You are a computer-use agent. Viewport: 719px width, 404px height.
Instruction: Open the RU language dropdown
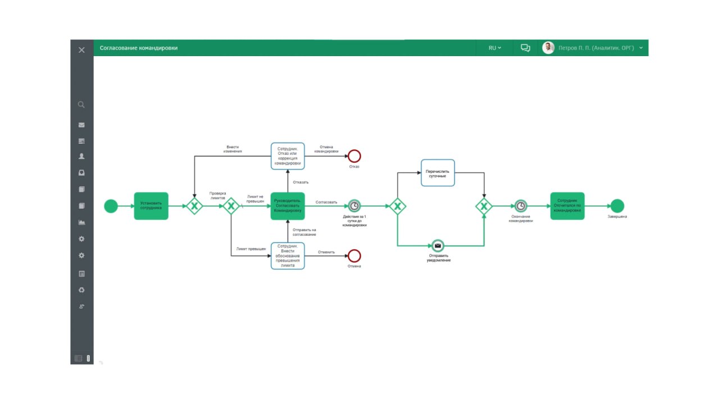(x=495, y=48)
